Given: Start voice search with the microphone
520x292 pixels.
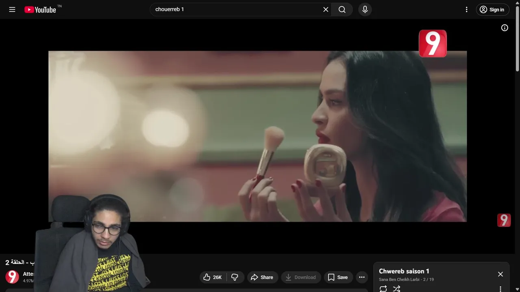Looking at the screenshot, I should pos(365,9).
